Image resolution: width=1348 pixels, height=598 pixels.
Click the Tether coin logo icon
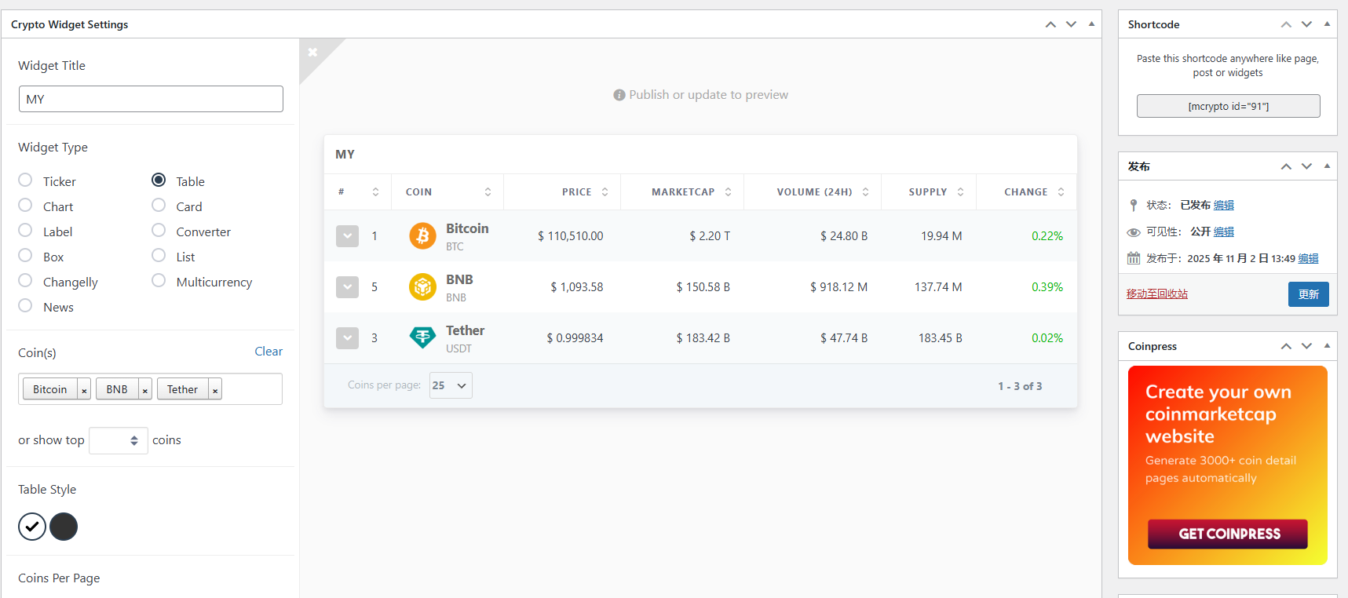(x=422, y=337)
